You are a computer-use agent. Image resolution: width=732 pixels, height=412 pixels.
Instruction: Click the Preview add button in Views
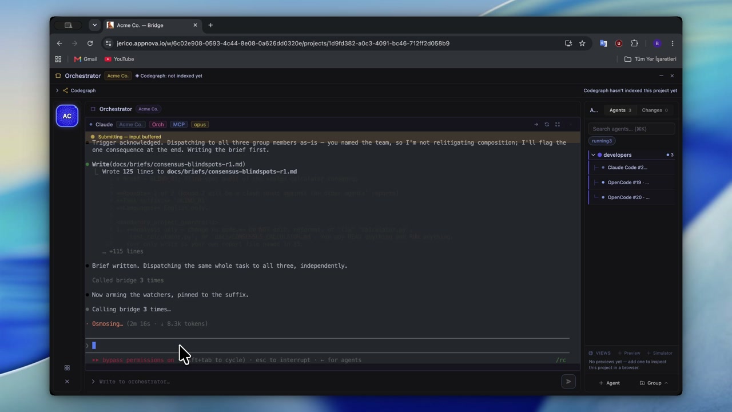click(630, 353)
